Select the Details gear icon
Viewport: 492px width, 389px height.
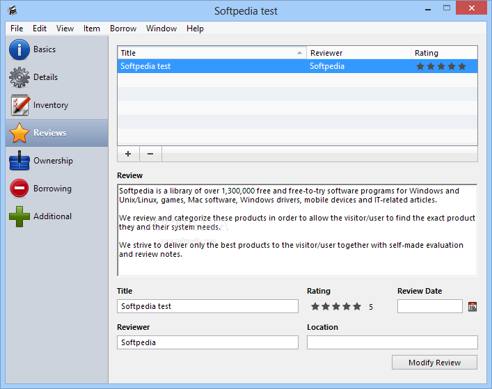(x=19, y=77)
